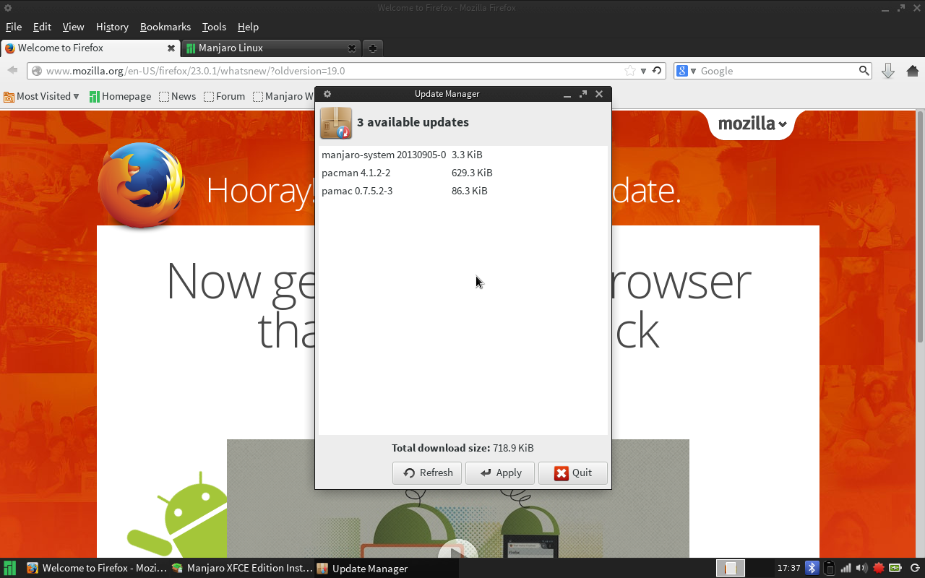The image size is (925, 578).
Task: Click the red update notifier tray icon
Action: (x=879, y=569)
